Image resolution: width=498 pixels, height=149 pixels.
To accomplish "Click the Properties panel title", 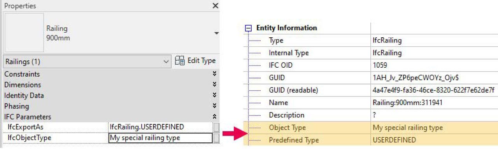I will click(20, 6).
